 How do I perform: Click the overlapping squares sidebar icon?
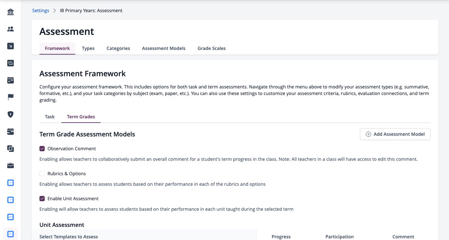click(x=11, y=149)
